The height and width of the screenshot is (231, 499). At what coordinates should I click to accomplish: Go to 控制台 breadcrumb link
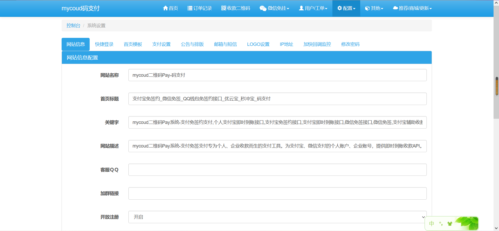(73, 25)
